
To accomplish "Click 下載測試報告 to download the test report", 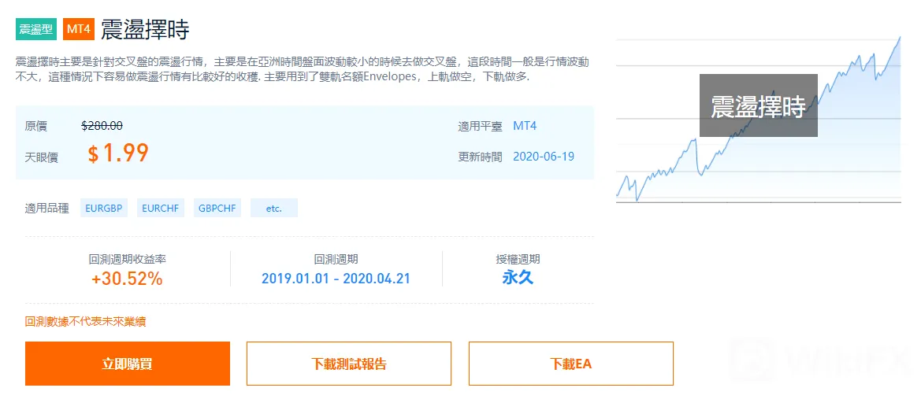I will tap(349, 364).
